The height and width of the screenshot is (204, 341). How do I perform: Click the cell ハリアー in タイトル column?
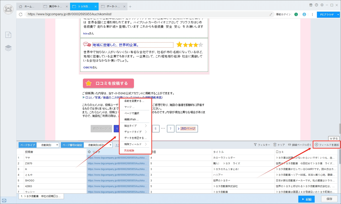243,175
